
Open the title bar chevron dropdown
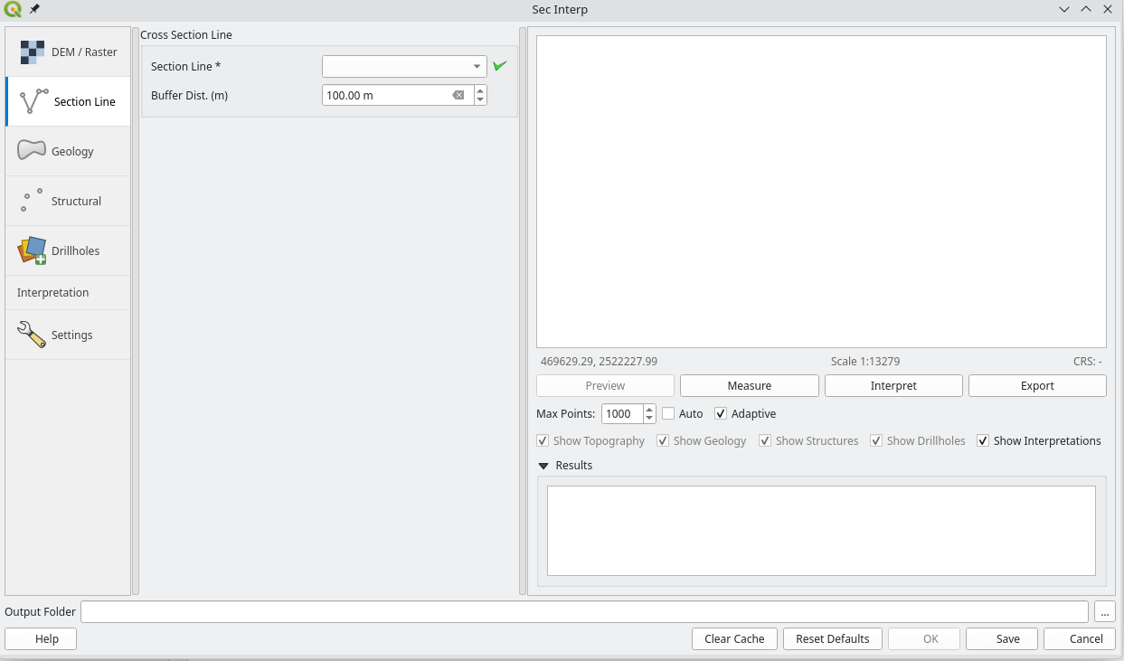1063,9
